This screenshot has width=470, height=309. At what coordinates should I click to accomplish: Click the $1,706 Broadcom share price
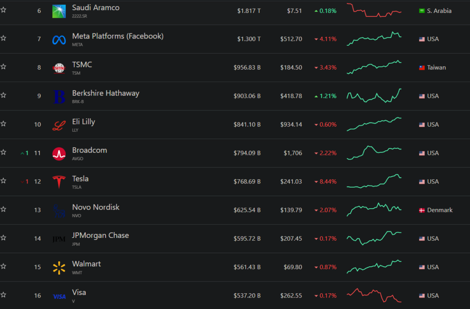[293, 153]
